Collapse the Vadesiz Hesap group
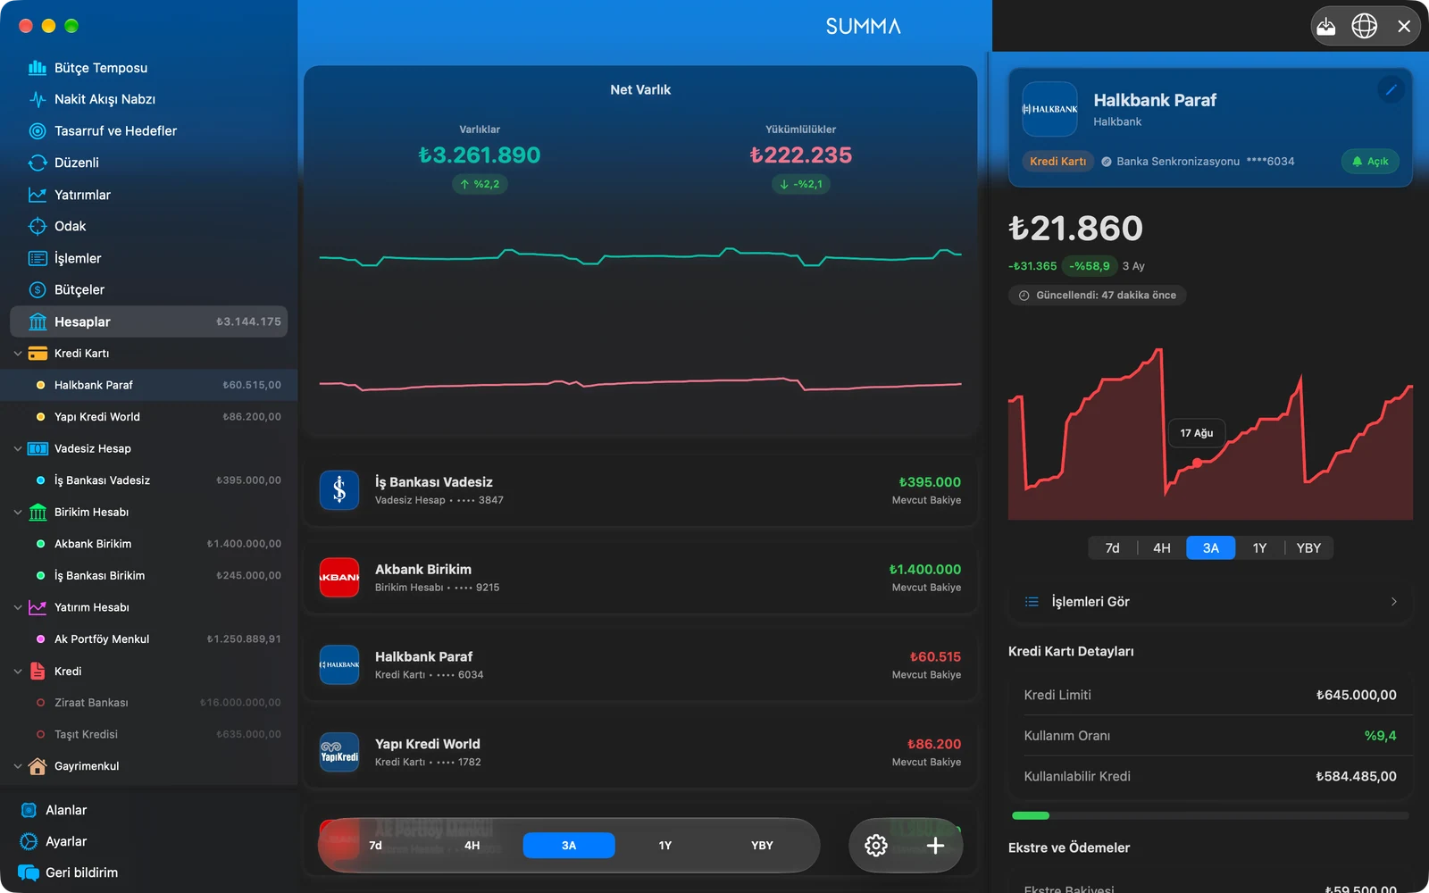Viewport: 1429px width, 893px height. (18, 448)
